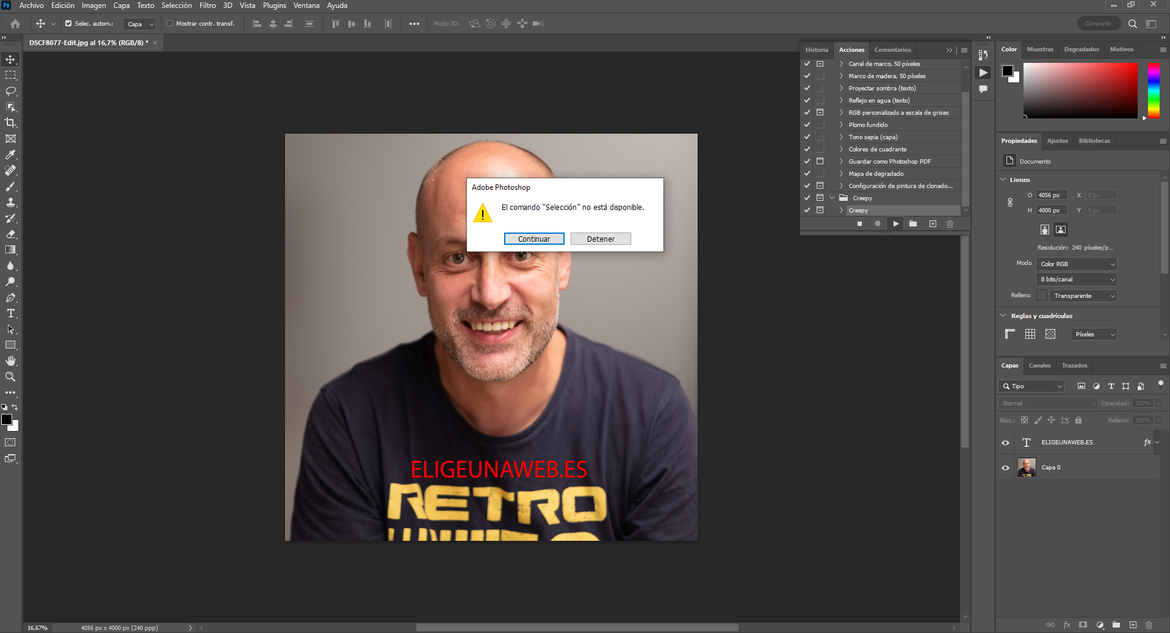The height and width of the screenshot is (633, 1170).
Task: Select the Crop tool
Action: pyautogui.click(x=10, y=123)
